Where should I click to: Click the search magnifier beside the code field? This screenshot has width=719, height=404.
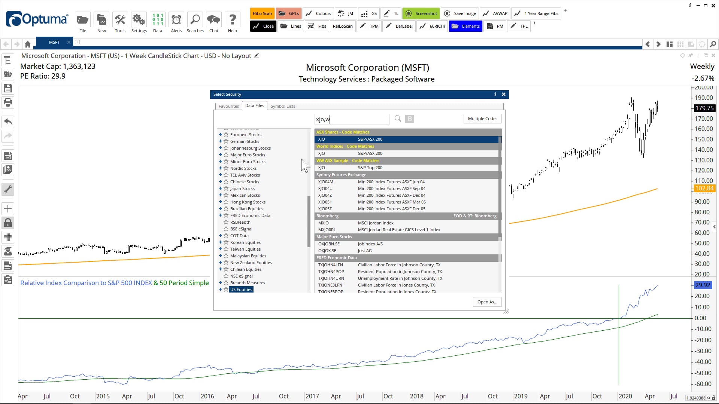398,119
